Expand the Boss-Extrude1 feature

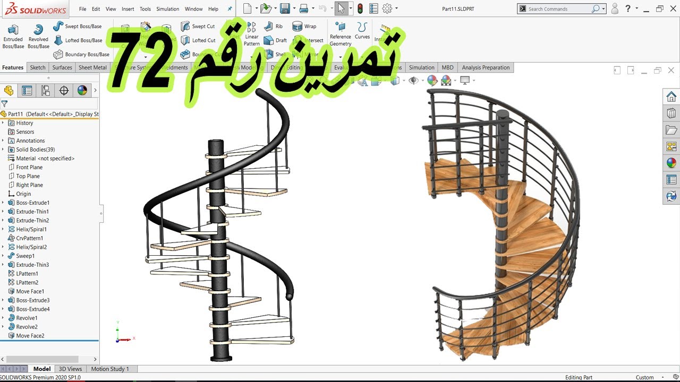tap(3, 203)
